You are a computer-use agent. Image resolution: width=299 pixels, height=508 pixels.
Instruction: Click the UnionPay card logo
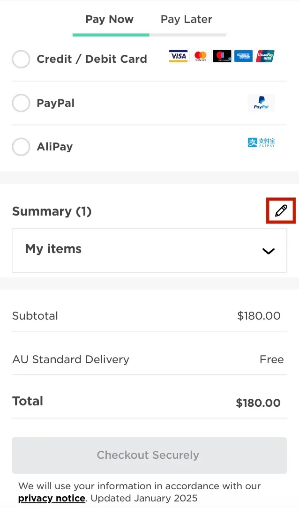265,57
